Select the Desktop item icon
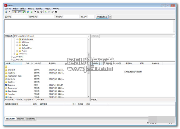Screen dimensions: 180x129 coord(6,85)
